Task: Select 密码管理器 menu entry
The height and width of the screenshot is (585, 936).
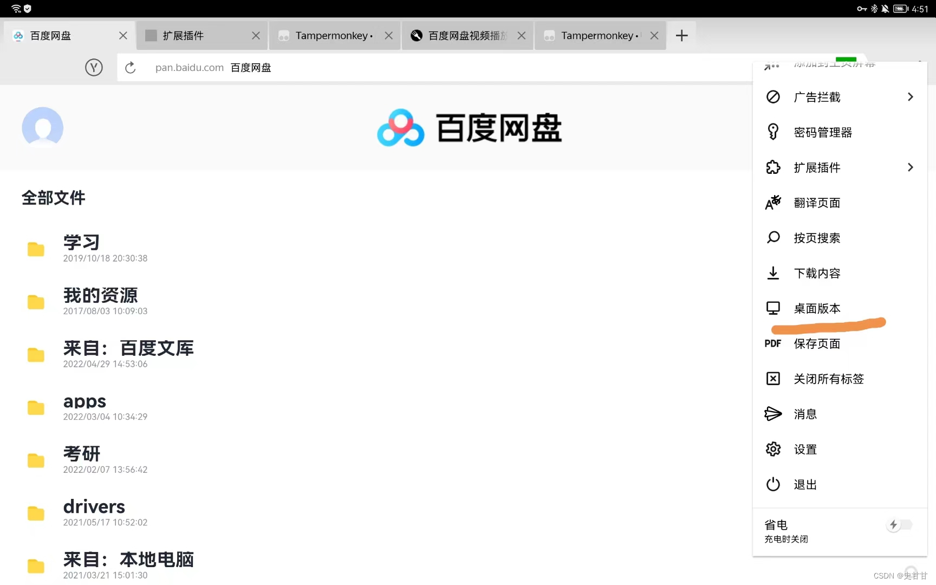Action: click(x=840, y=132)
